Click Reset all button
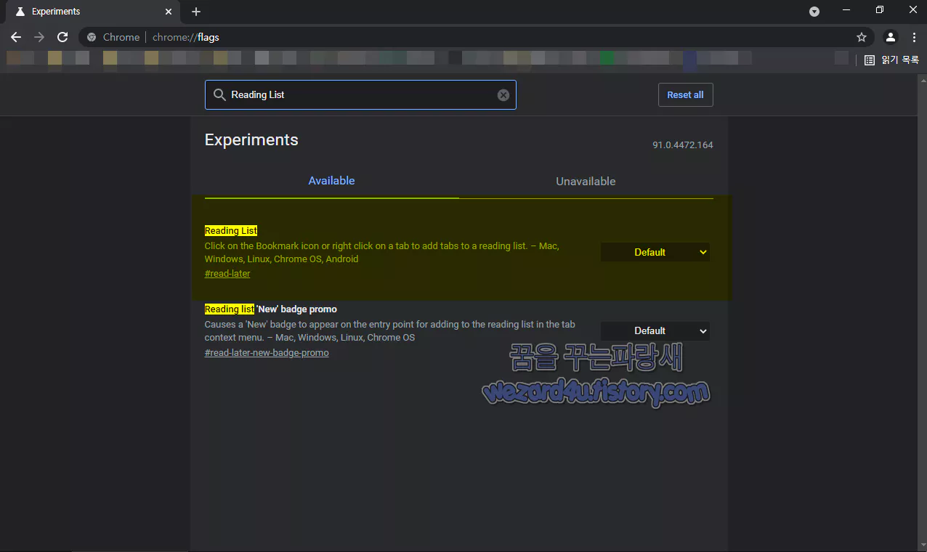 pos(685,95)
